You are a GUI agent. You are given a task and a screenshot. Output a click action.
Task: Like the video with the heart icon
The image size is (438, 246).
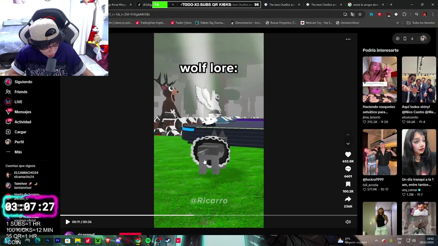[348, 154]
